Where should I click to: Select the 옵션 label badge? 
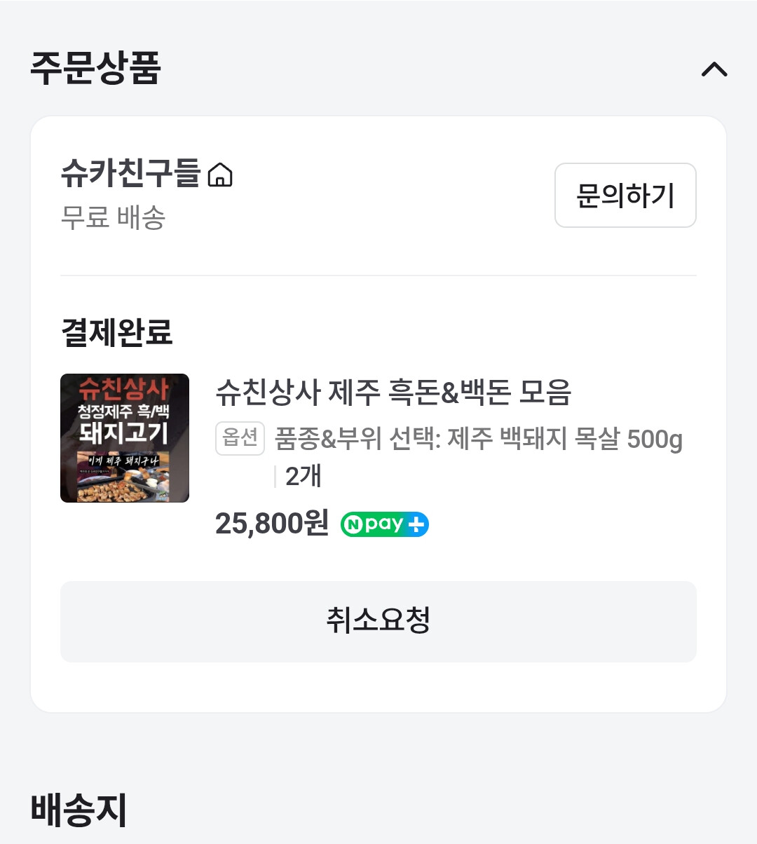[240, 438]
